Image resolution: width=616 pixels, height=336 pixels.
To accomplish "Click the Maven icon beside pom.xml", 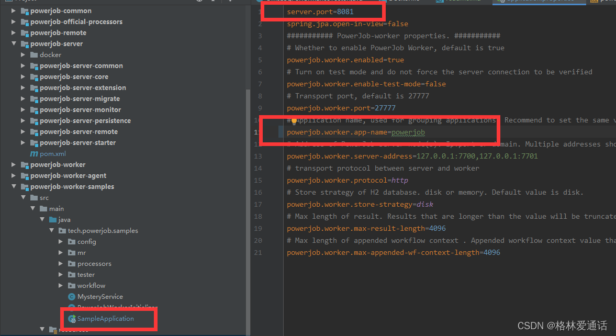I will (x=34, y=154).
